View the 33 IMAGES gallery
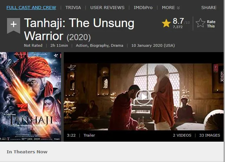Viewport: 225px width, 162px height. click(x=210, y=135)
